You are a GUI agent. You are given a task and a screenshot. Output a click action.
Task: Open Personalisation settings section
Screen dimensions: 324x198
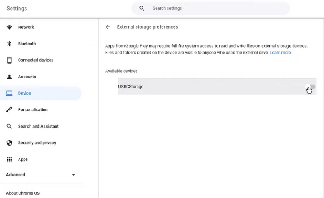[x=33, y=109]
